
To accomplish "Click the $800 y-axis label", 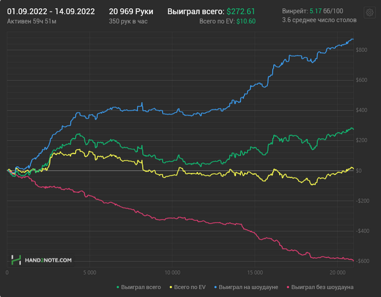I will pos(361,50).
